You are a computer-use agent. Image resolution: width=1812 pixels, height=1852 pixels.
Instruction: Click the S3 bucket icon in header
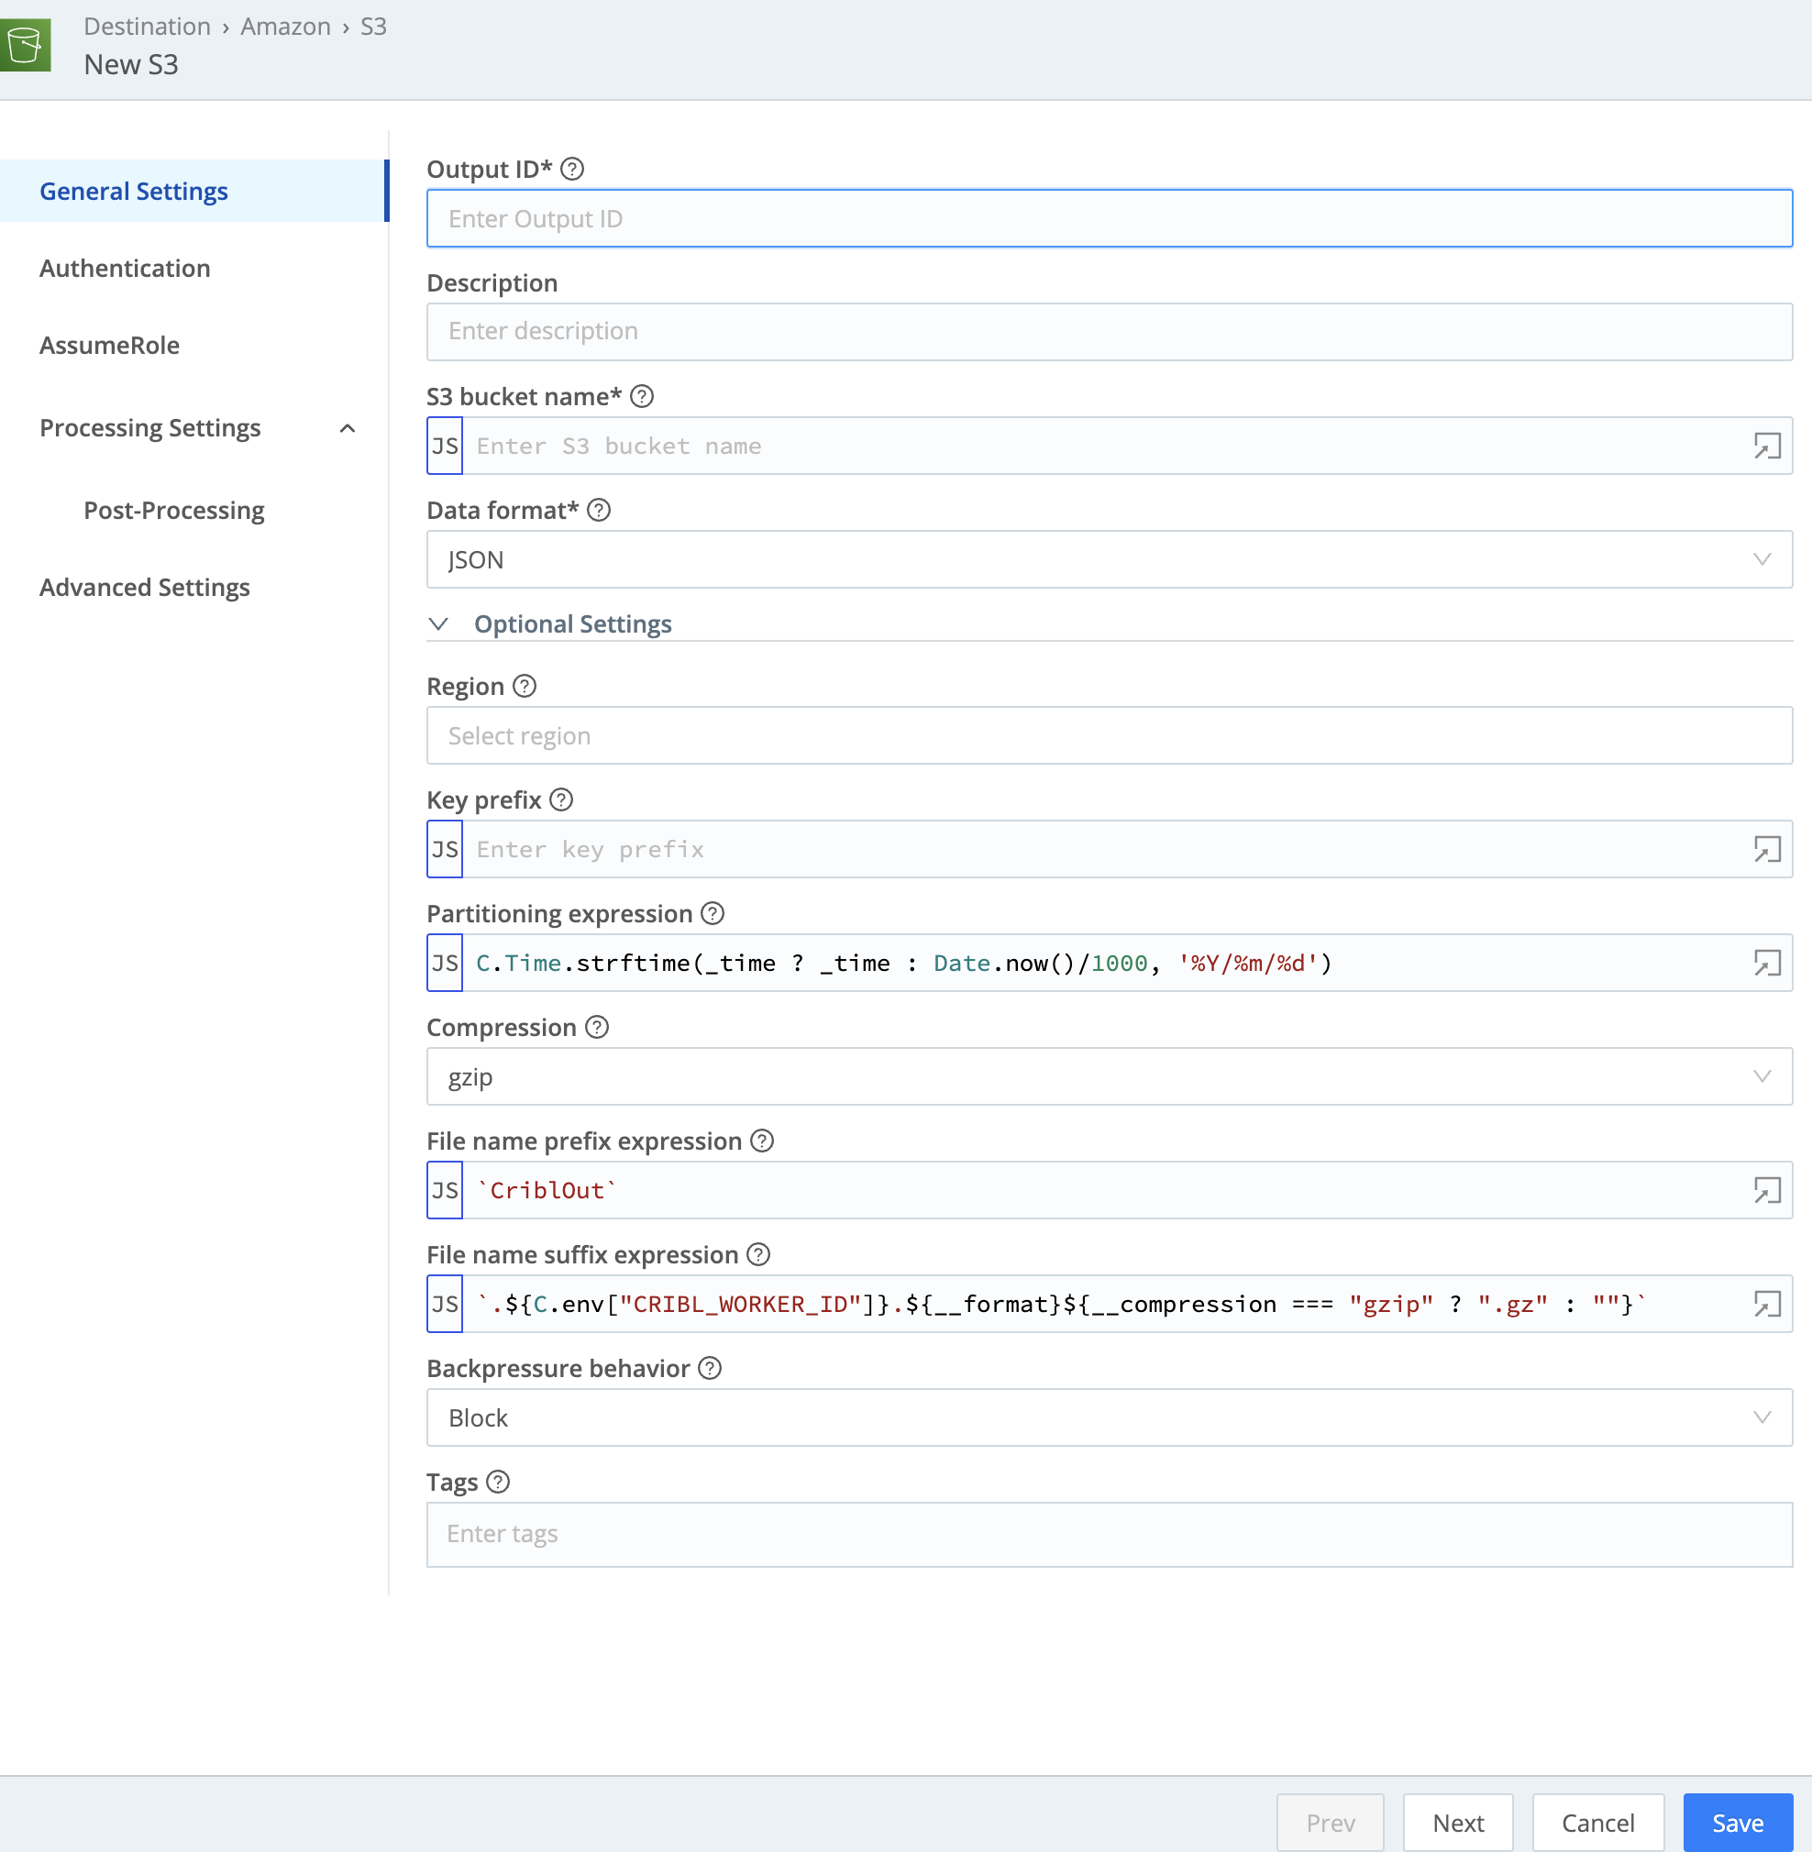25,45
